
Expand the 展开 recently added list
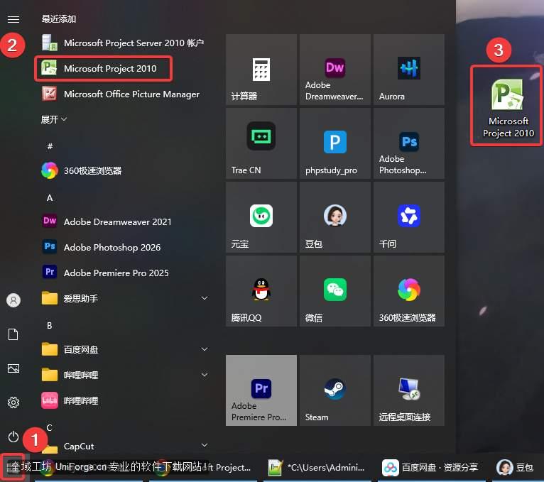tap(54, 120)
